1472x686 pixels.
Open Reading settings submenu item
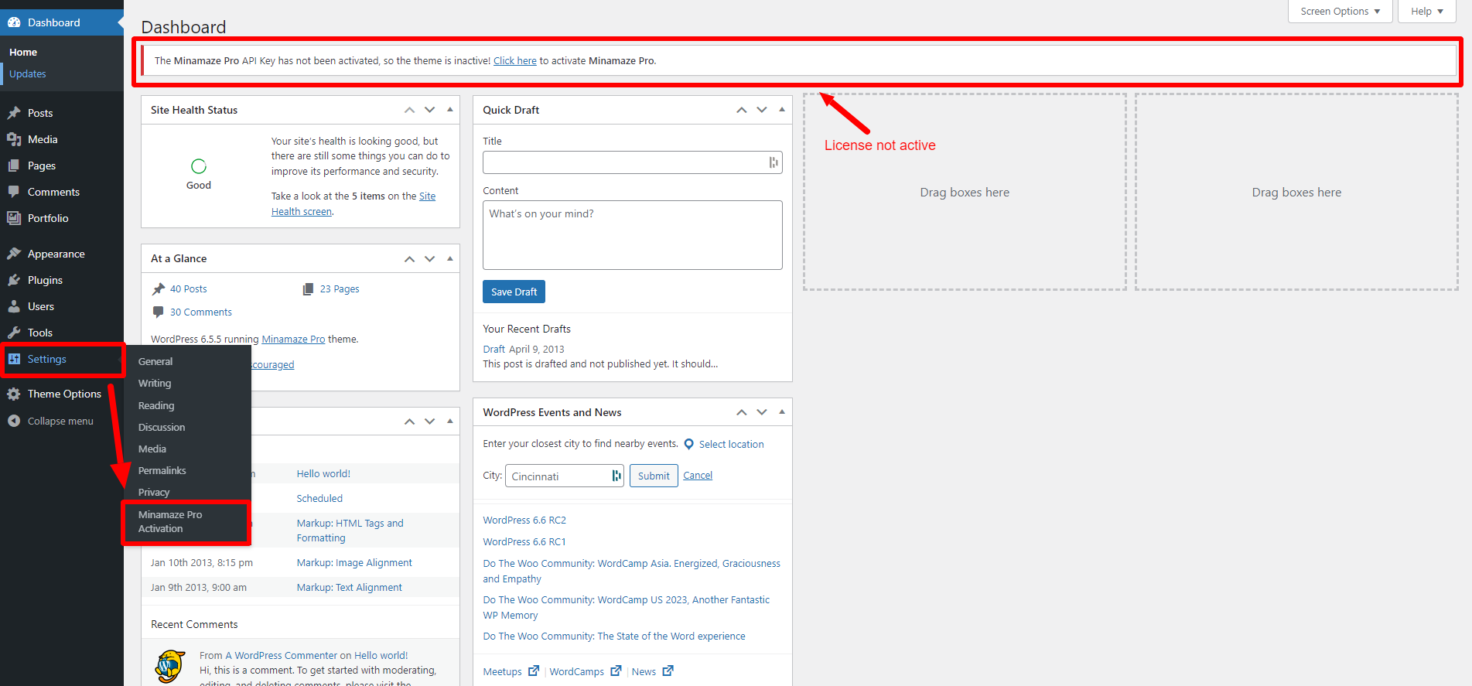pos(156,405)
